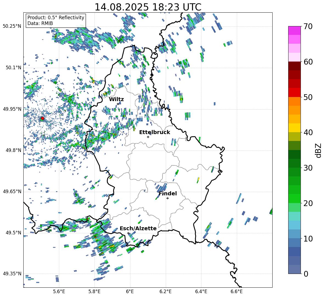Click the dBZ colorbar axis label
325x297 pixels.
pyautogui.click(x=319, y=150)
